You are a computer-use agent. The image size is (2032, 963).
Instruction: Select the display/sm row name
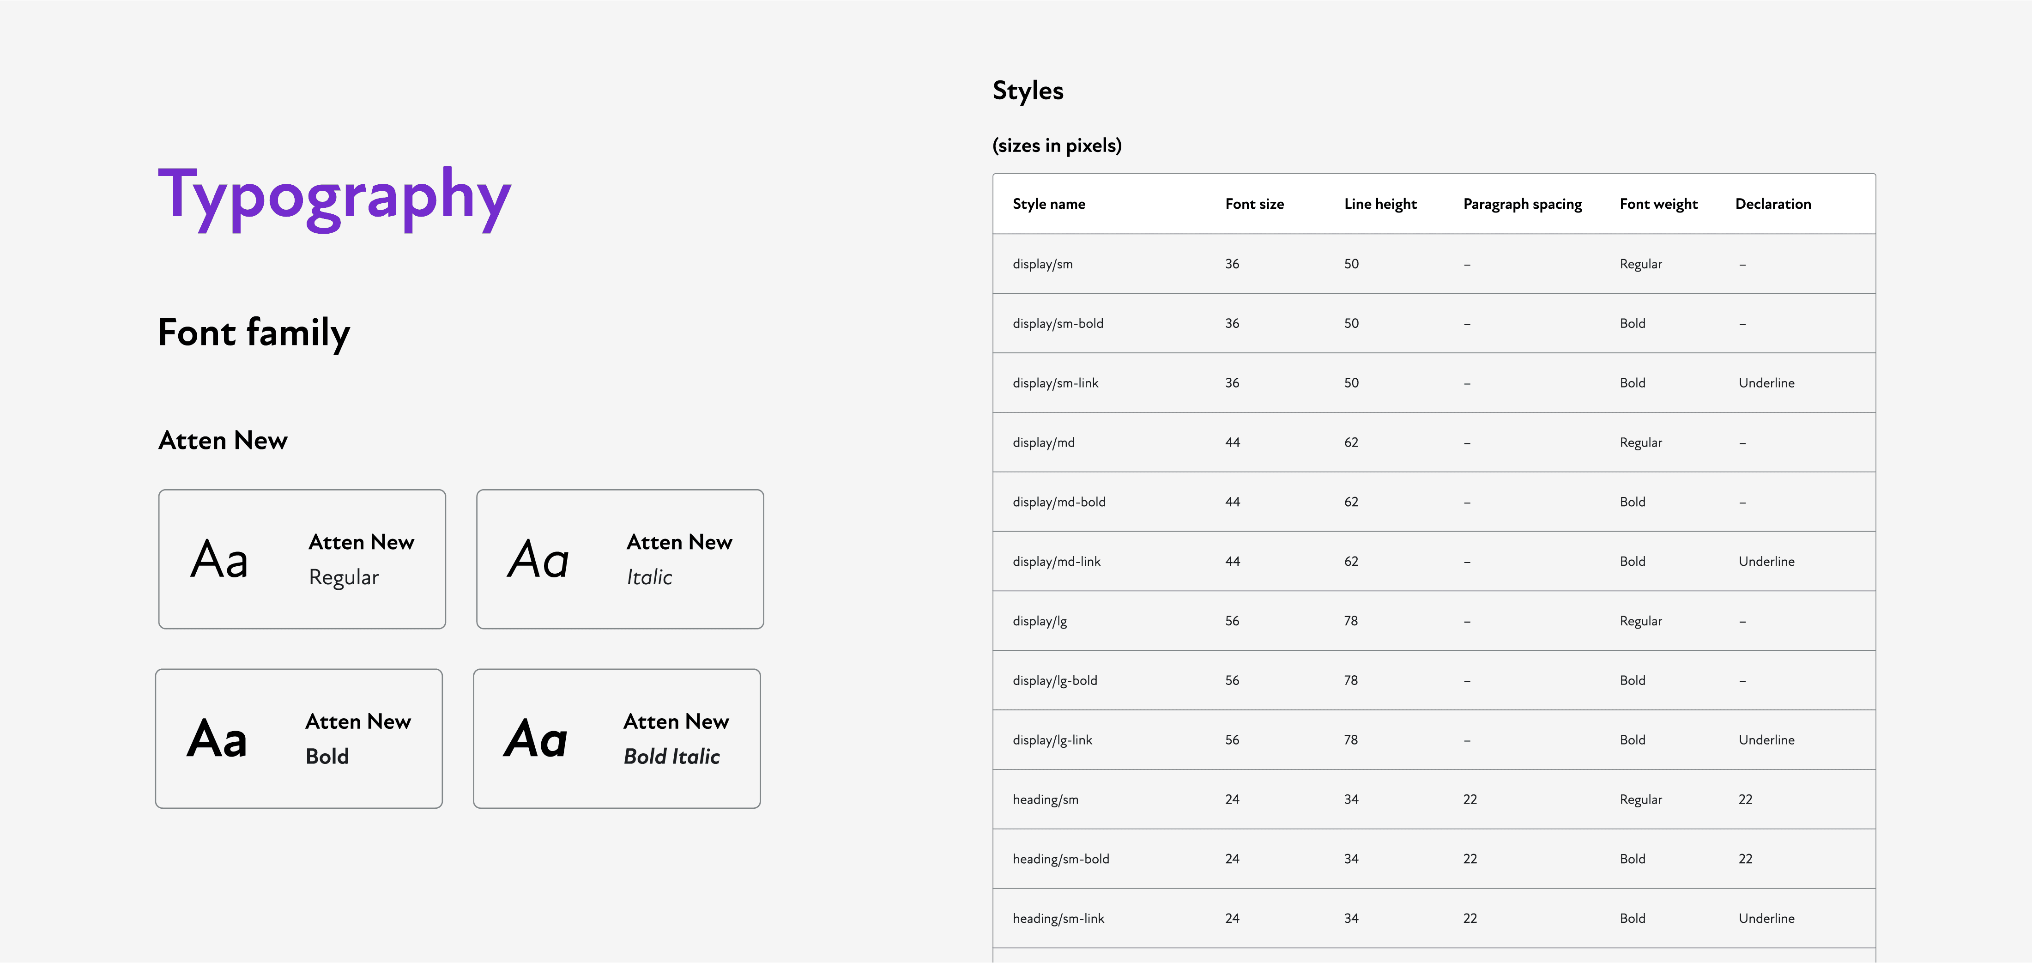click(1042, 264)
